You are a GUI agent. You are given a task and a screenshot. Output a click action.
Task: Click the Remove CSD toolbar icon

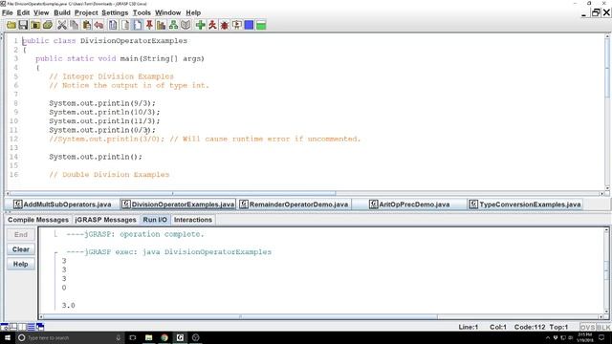[x=125, y=26]
